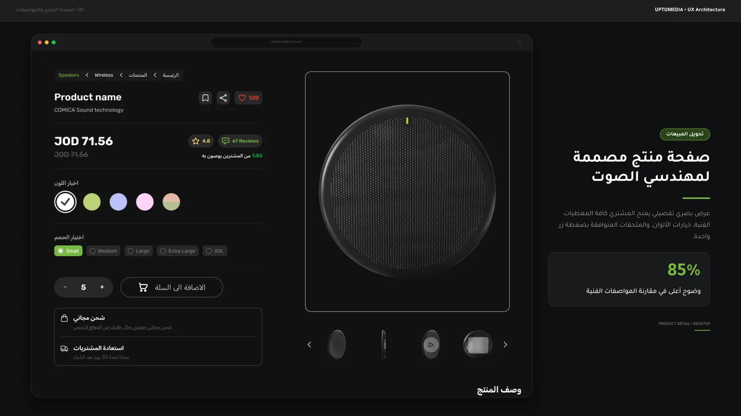Click the truck icon beside استعادة المشتريات
The image size is (741, 416).
point(64,349)
